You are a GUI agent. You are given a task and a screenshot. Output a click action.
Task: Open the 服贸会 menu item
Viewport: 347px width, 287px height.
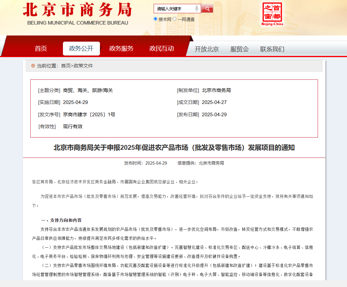240,49
